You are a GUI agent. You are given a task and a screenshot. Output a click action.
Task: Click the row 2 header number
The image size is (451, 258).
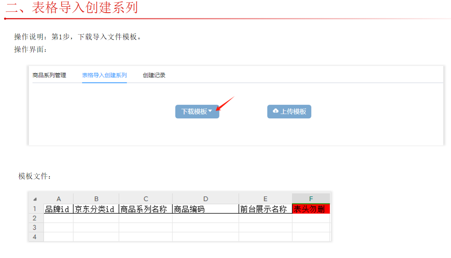click(35, 218)
